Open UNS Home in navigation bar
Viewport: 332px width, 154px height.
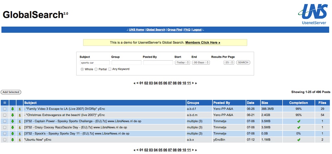[x=136, y=29]
